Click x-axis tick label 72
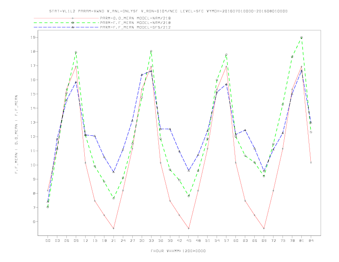Screen dimensions: 339x262 click(273, 241)
